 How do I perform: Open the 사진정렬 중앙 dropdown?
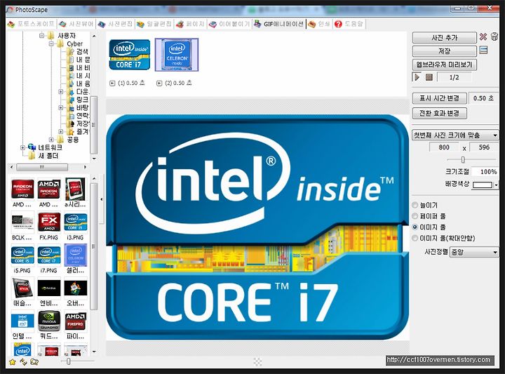473,252
